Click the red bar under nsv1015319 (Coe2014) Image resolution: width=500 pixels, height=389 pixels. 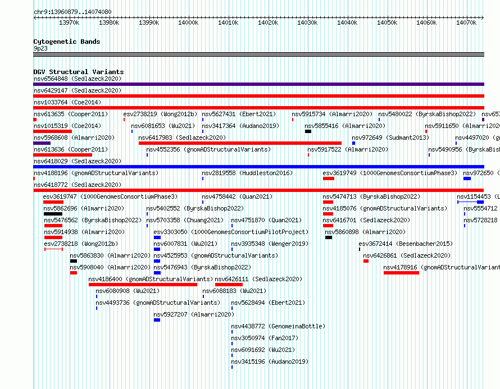click(53, 131)
